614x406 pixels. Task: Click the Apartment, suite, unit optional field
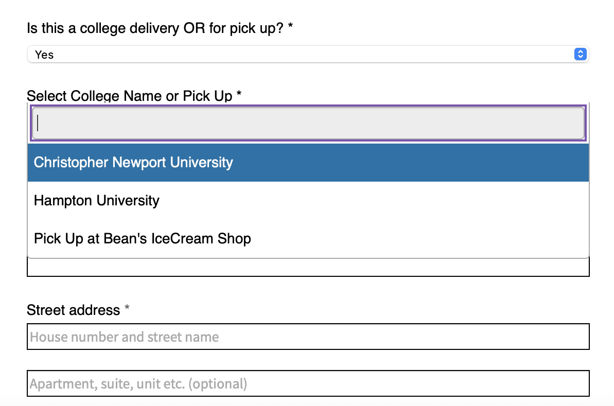click(308, 384)
